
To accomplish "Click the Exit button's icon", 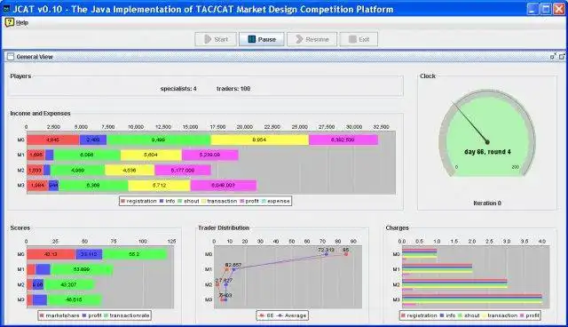I will [352, 39].
